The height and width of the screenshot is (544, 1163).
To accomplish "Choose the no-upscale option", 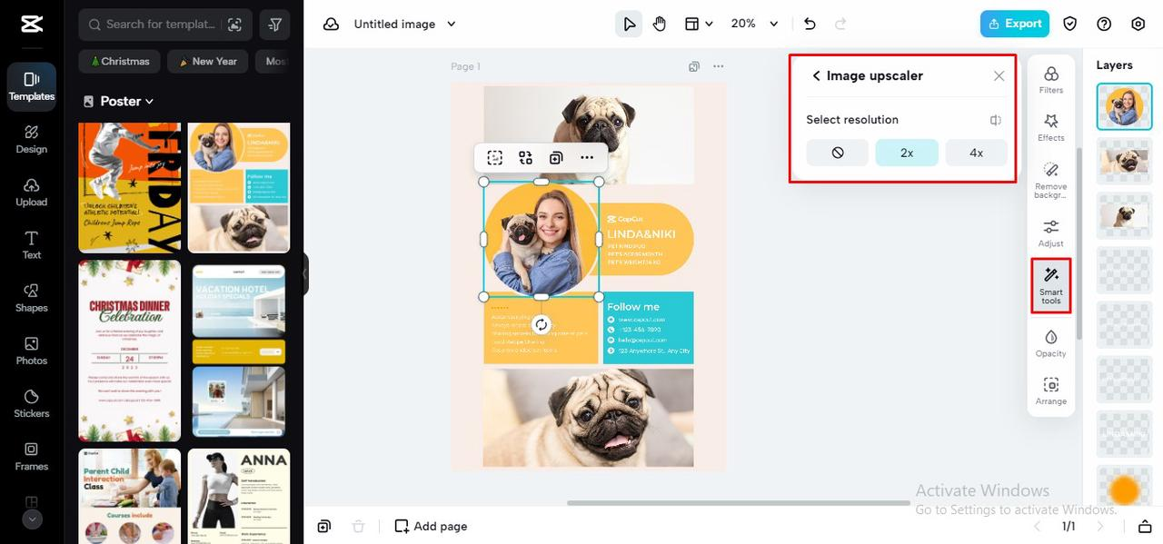I will tap(838, 153).
